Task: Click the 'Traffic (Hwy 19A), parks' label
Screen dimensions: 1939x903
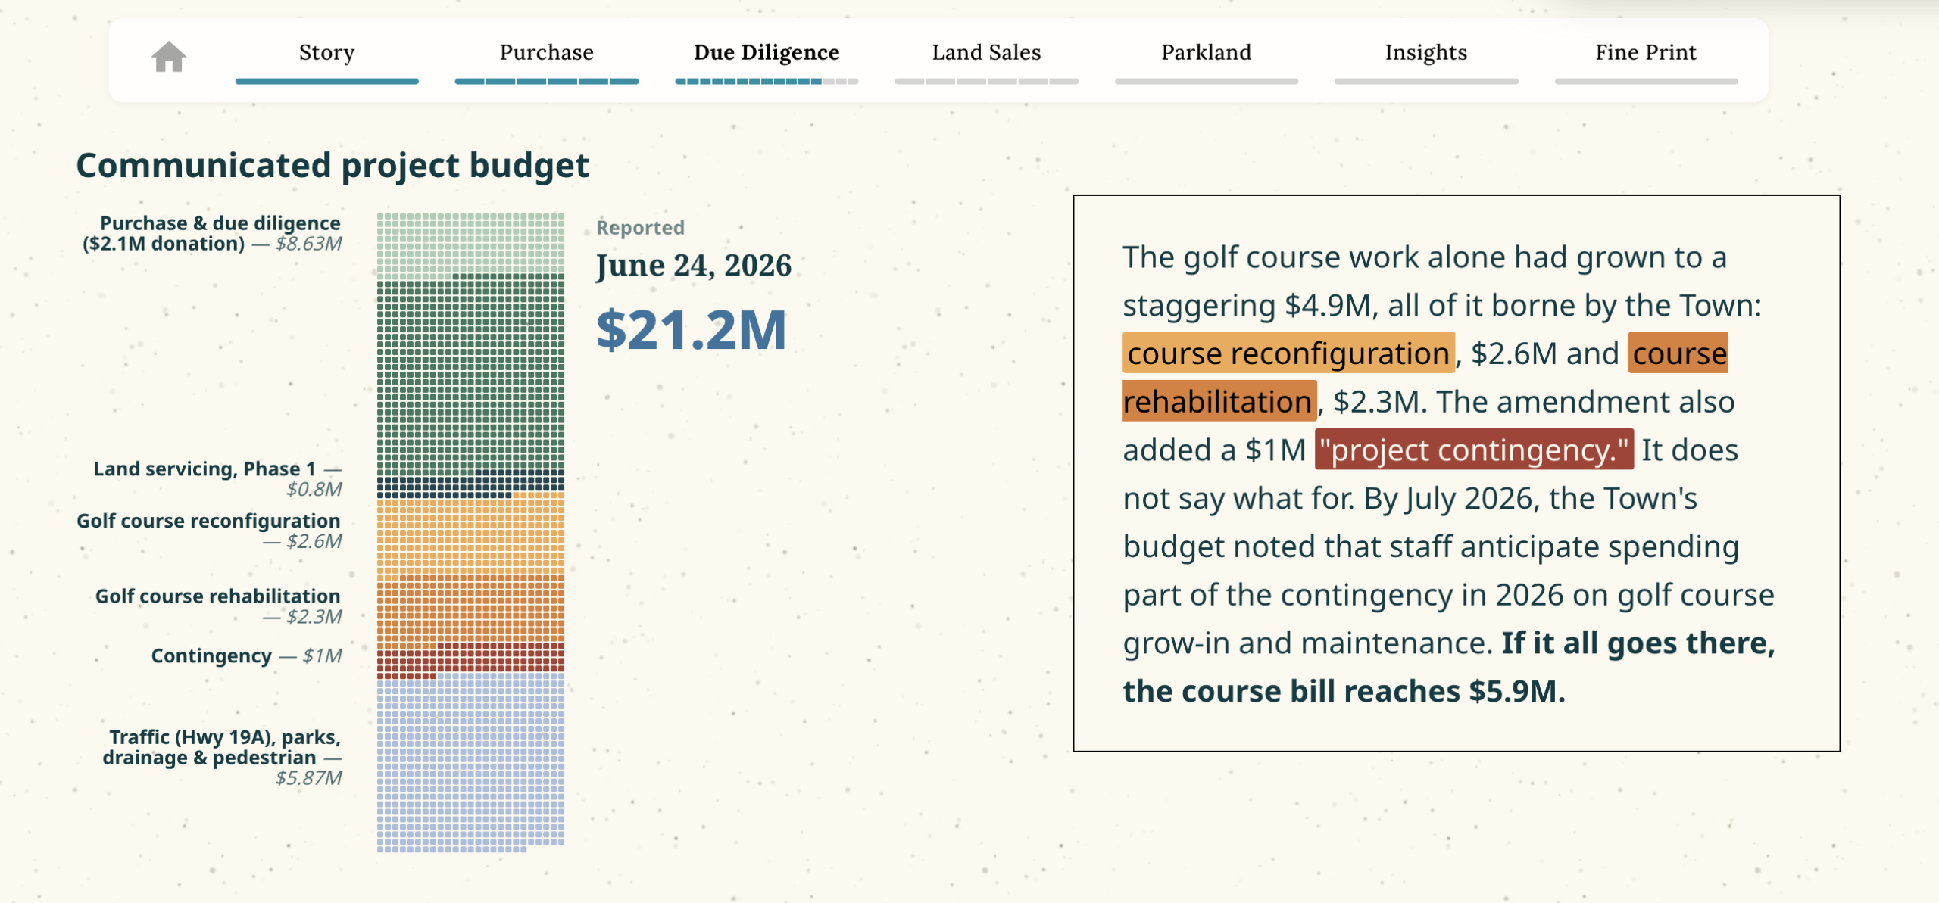Action: pos(222,757)
